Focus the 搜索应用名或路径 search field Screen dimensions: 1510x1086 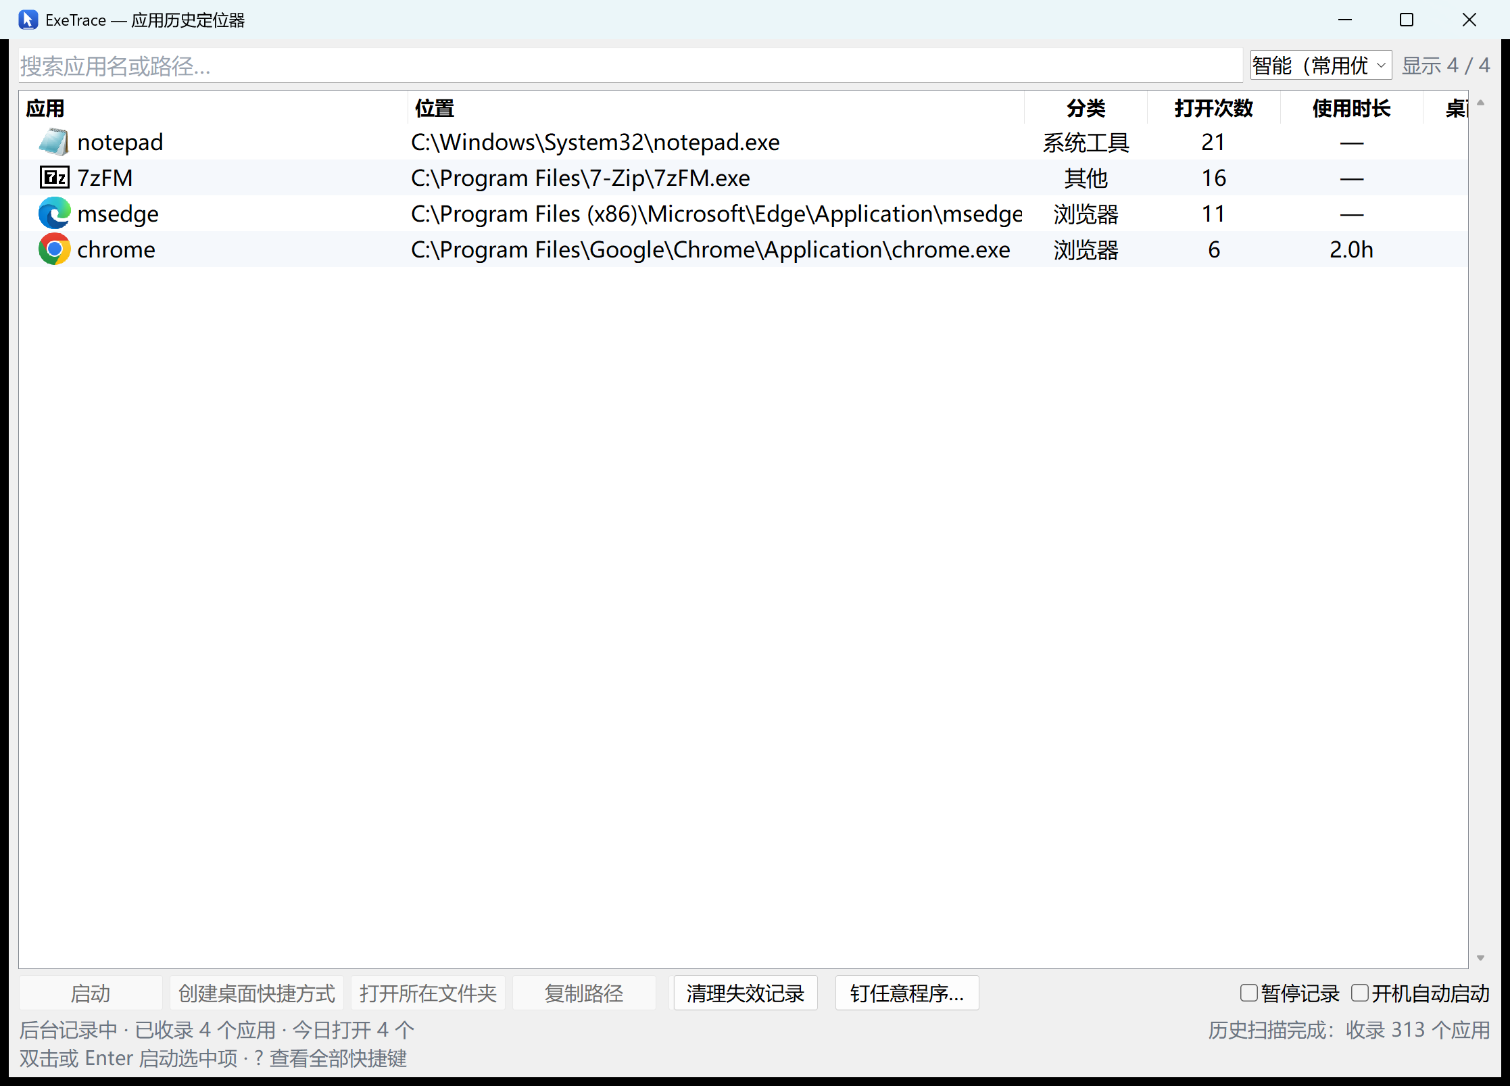(631, 66)
